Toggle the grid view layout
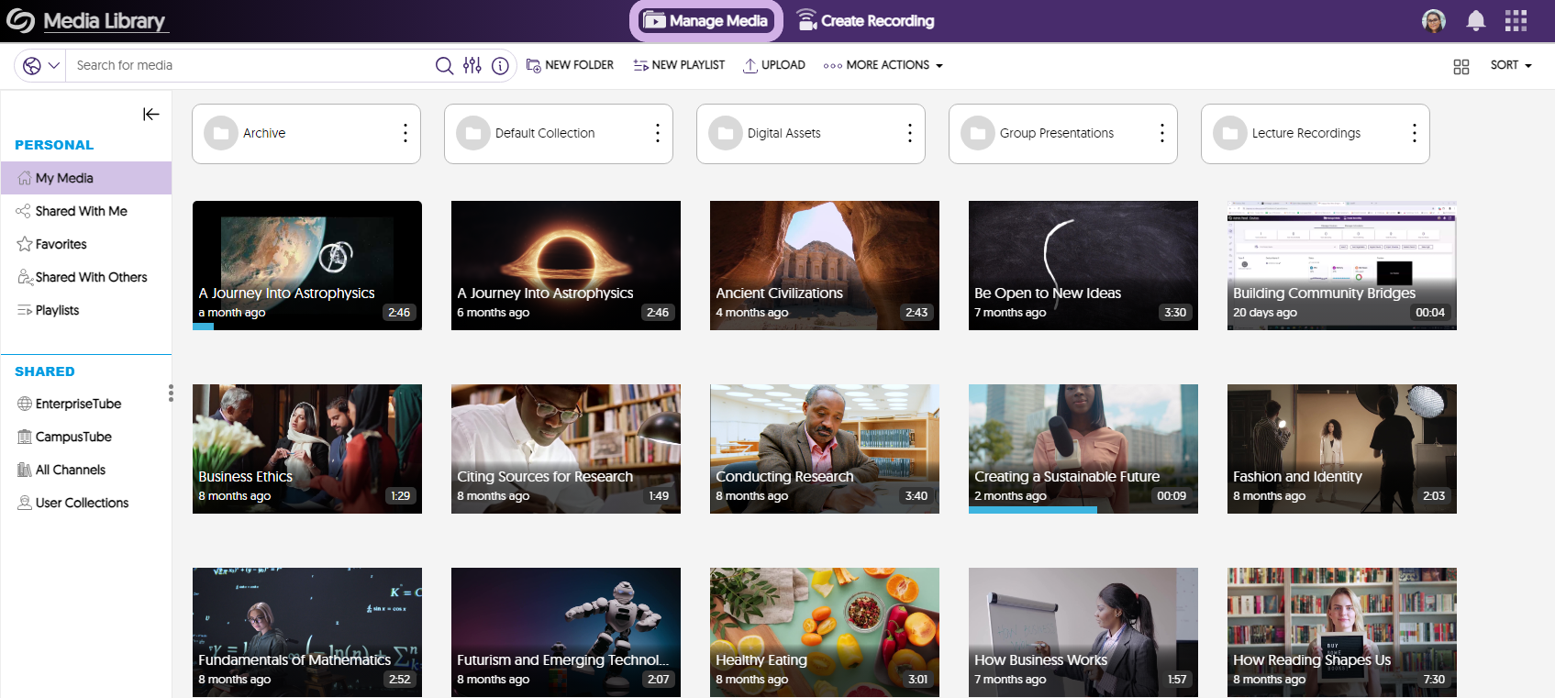Image resolution: width=1555 pixels, height=698 pixels. click(x=1461, y=66)
